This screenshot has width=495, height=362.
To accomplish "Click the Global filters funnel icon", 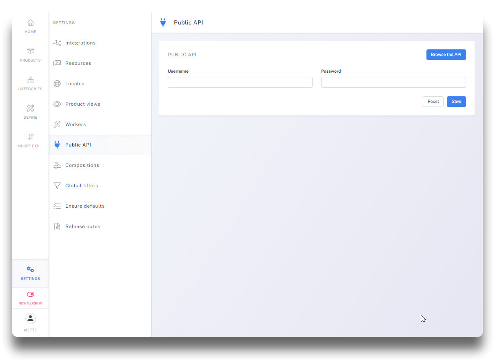I will click(57, 186).
